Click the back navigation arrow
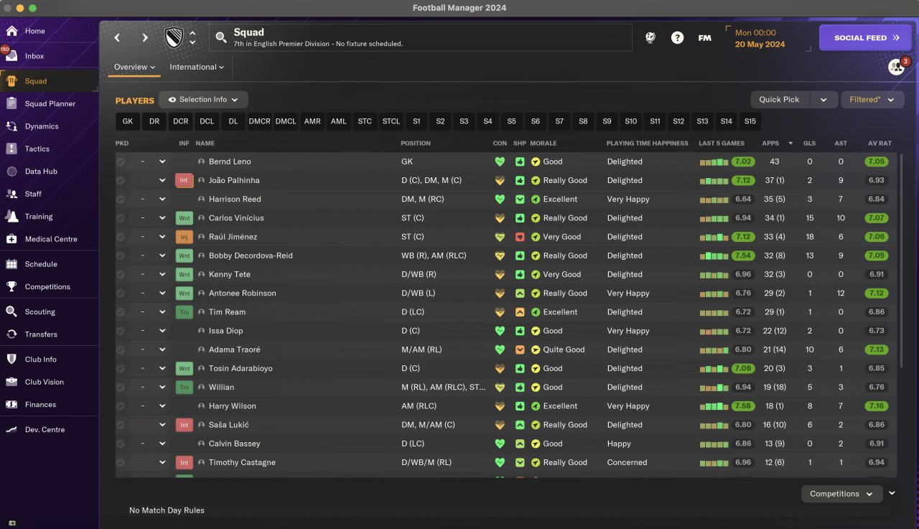 [x=118, y=38]
